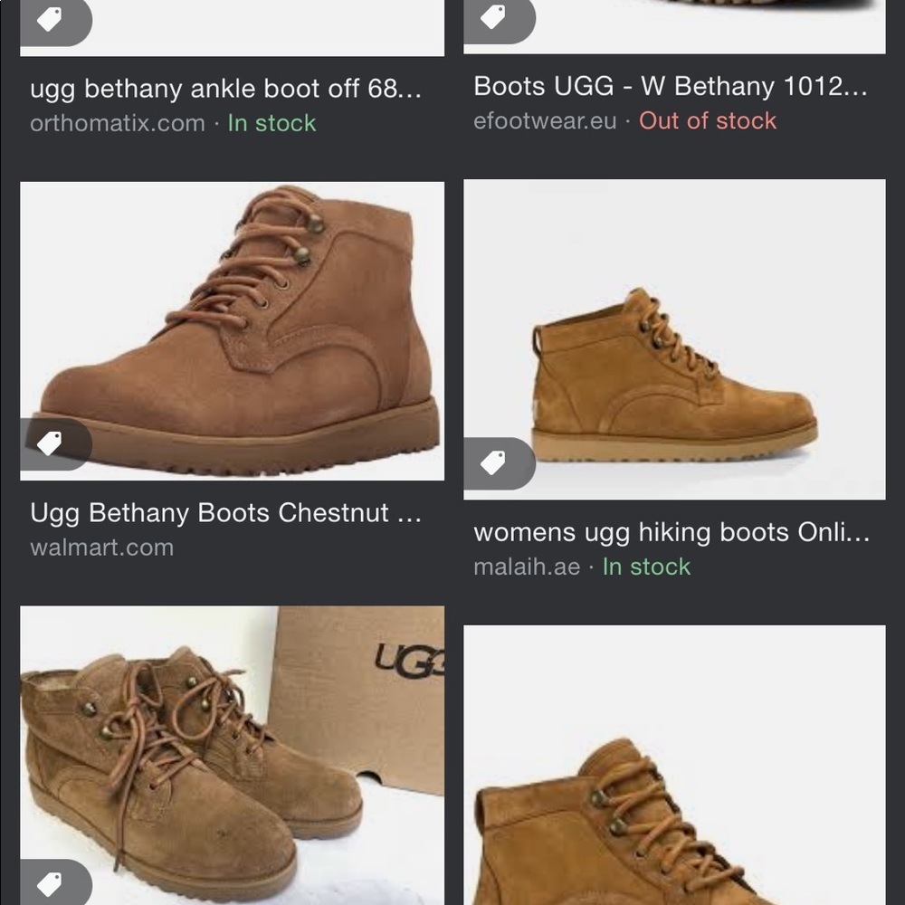Click the green In stock label under orthomatix result
905x905 pixels.
click(x=273, y=122)
